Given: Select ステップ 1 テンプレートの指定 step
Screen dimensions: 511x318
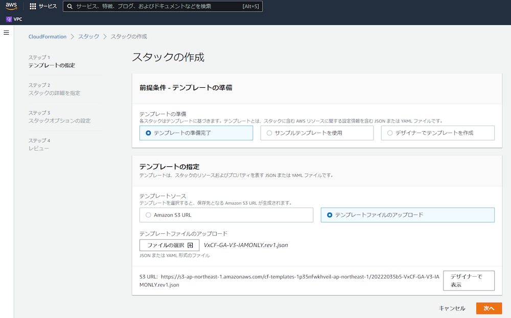Looking at the screenshot, I should coord(54,65).
